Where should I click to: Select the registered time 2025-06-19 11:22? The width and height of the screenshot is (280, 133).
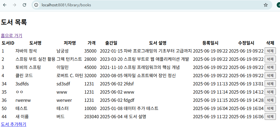[210, 117]
